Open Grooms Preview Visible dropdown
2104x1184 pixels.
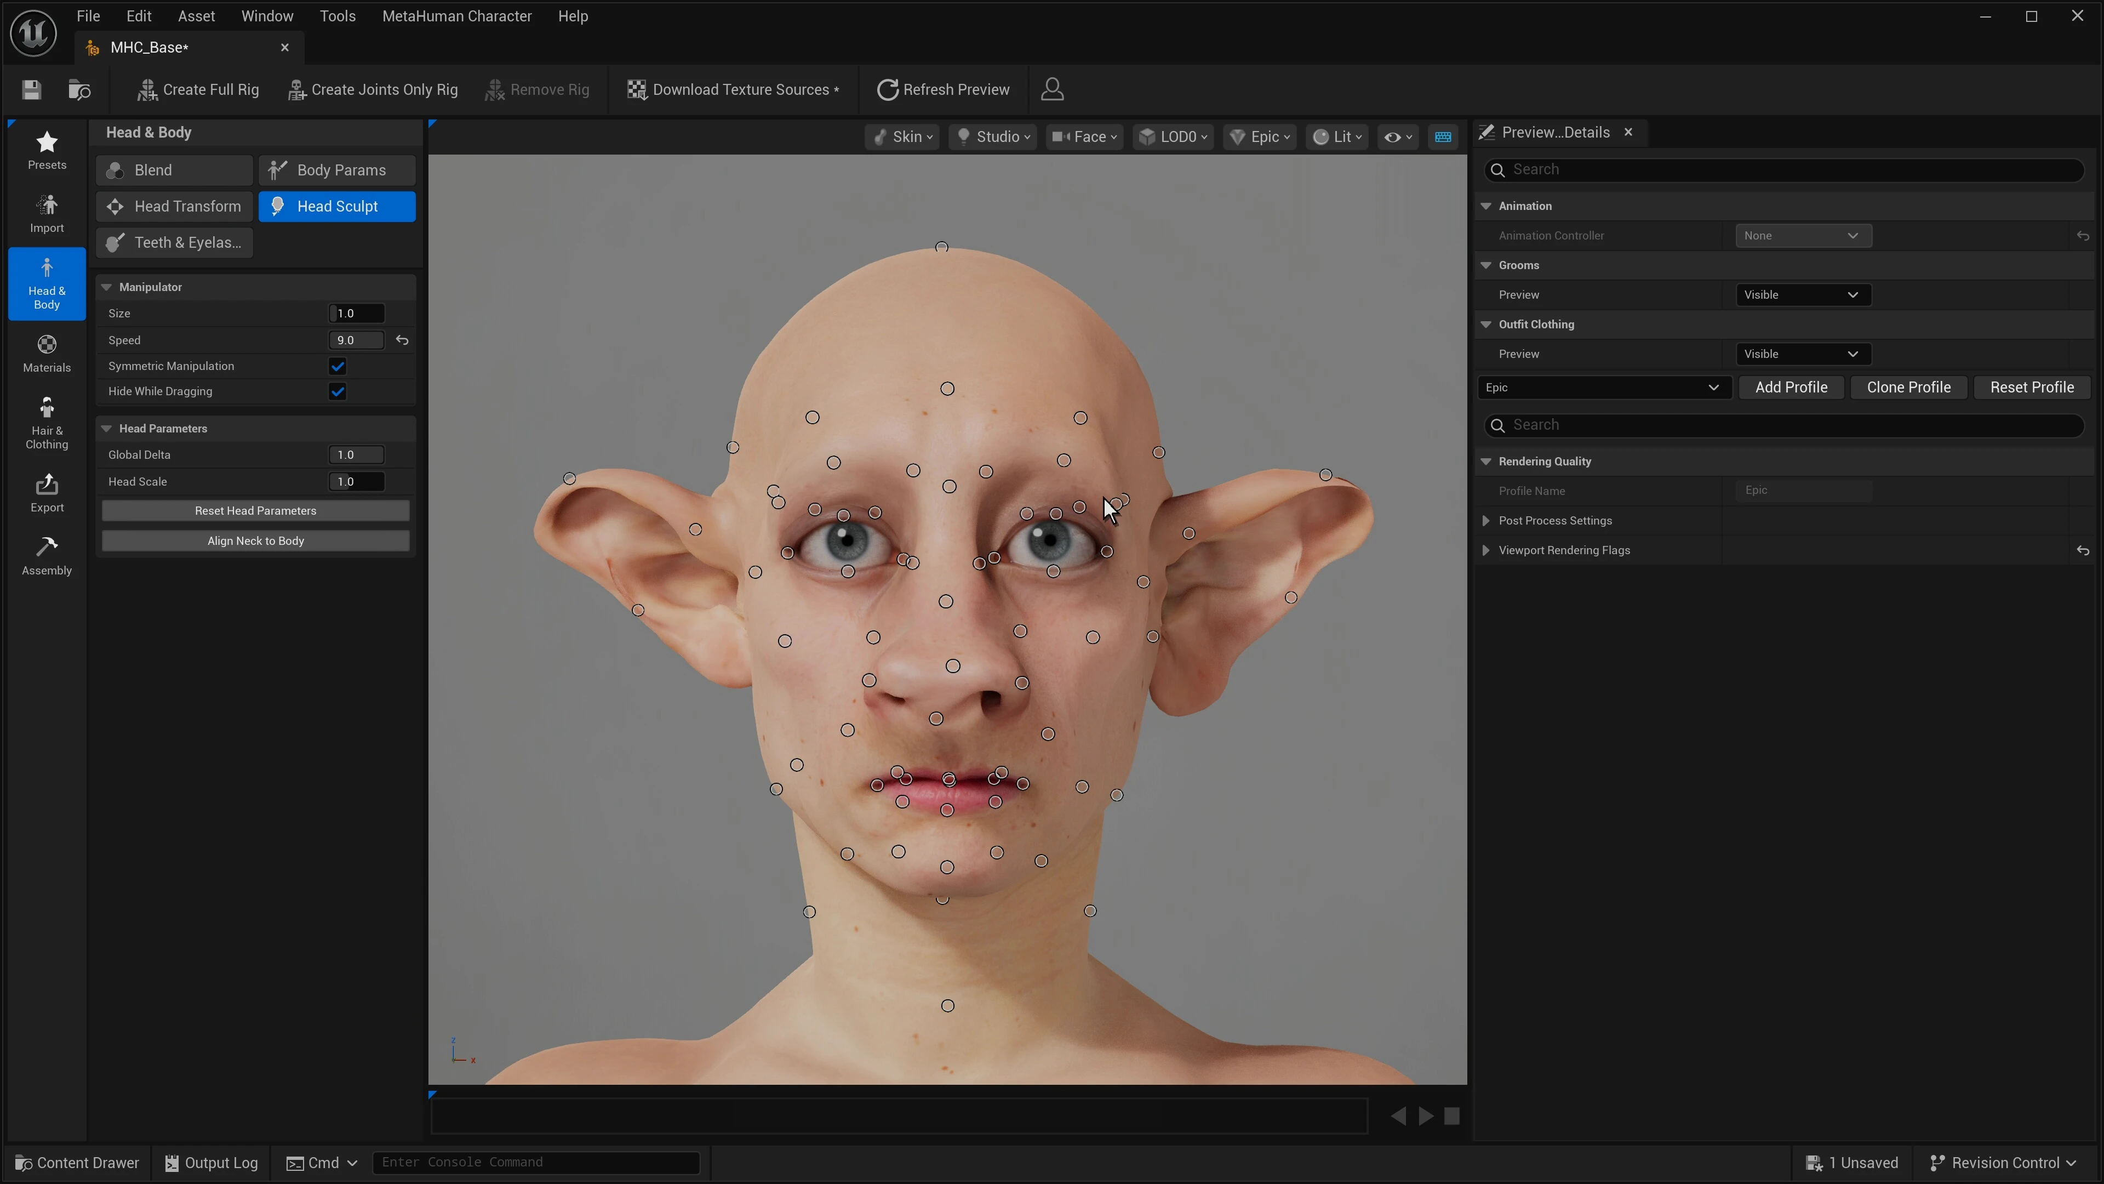pos(1803,295)
